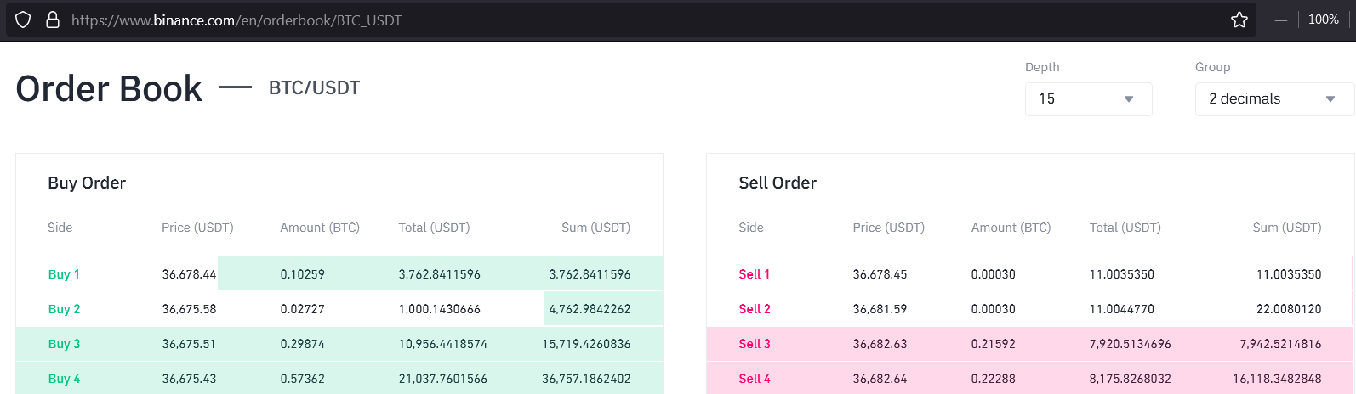This screenshot has height=394, width=1356.
Task: Click sell price 36,682.63
Action: coord(880,344)
